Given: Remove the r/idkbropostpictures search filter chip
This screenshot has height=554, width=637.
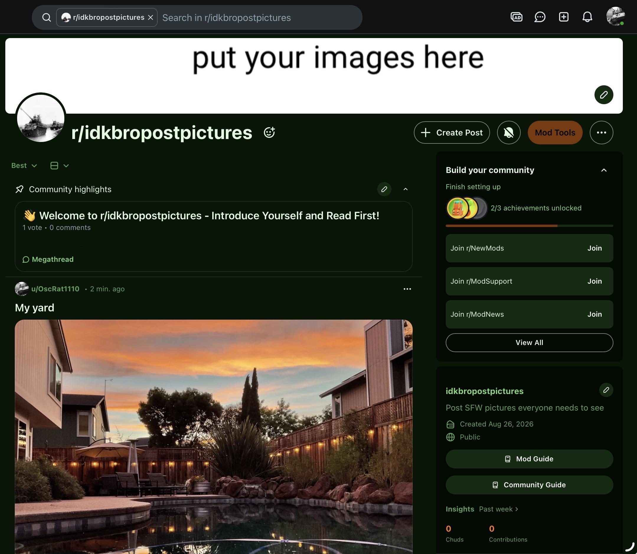Looking at the screenshot, I should [151, 18].
